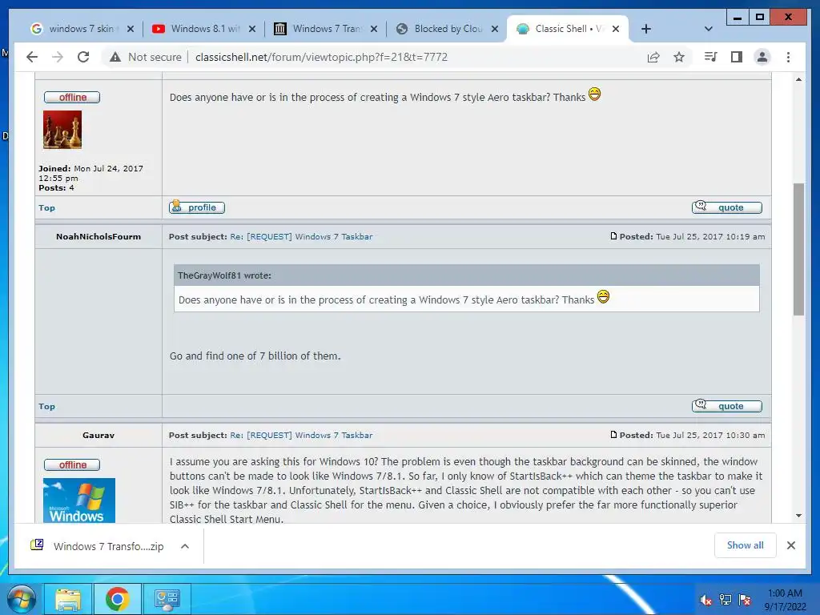Open the Chrome profile avatar
The height and width of the screenshot is (615, 820).
[x=762, y=57]
